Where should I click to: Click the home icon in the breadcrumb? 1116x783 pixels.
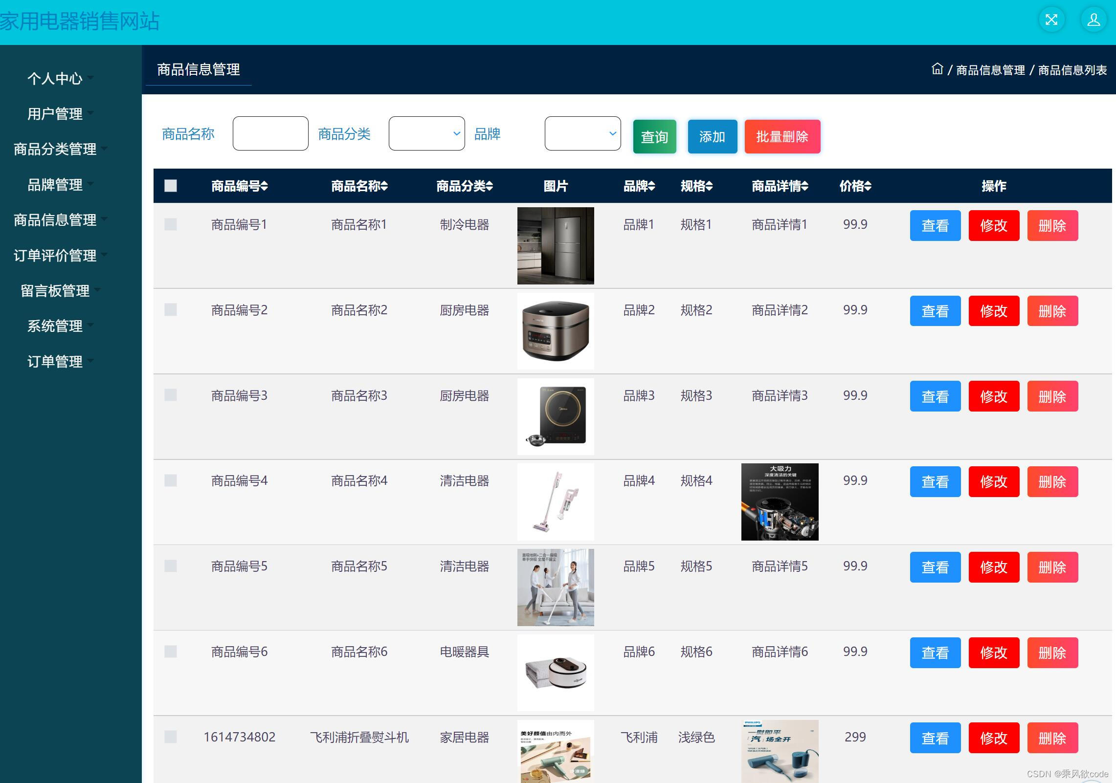coord(937,69)
